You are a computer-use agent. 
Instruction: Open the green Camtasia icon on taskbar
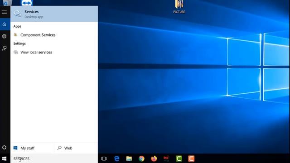click(179, 158)
